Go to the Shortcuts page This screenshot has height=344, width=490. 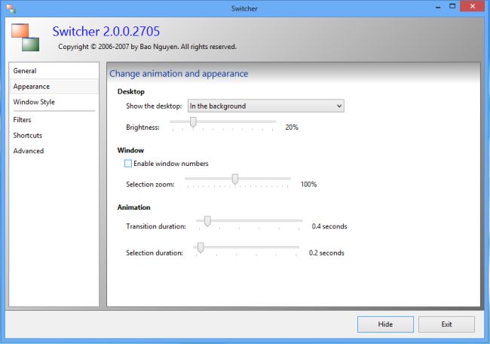click(54, 135)
